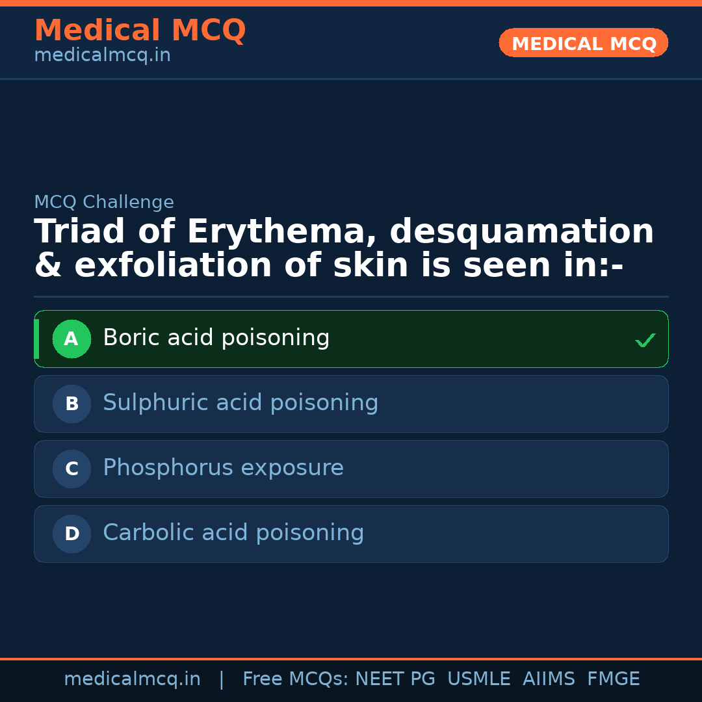The width and height of the screenshot is (702, 702).
Task: Open the medicalmcq.in link in footer
Action: [x=132, y=679]
